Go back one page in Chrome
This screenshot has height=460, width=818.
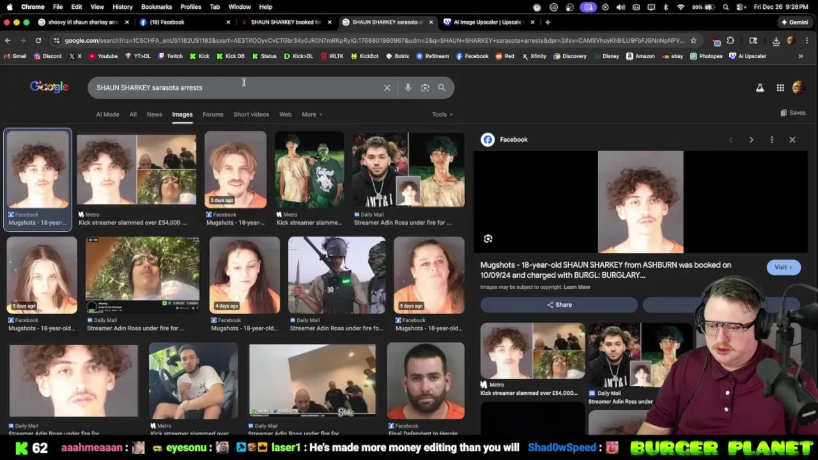(8, 40)
